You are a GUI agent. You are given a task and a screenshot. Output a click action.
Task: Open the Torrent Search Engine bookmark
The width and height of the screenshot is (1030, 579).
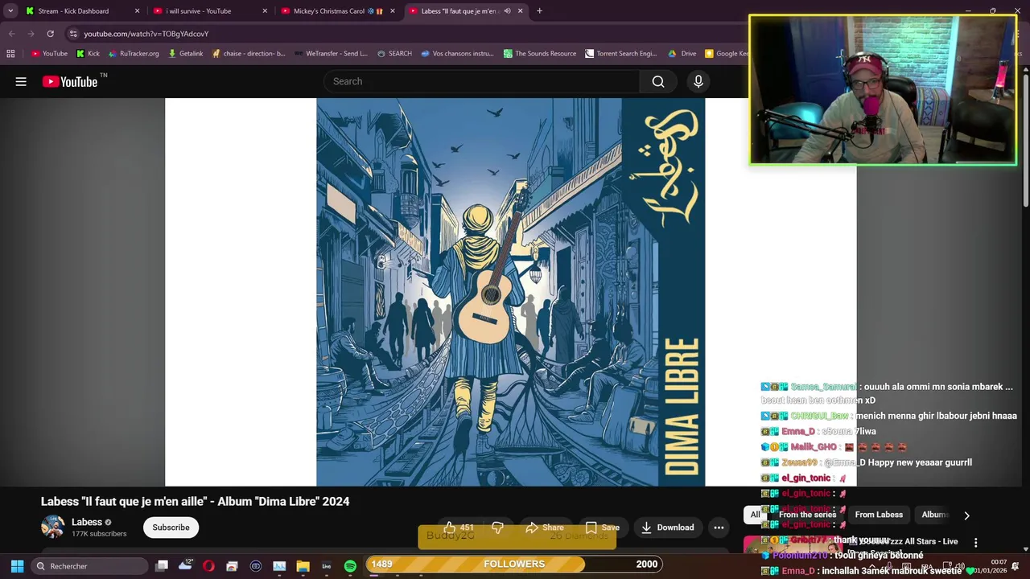(621, 54)
